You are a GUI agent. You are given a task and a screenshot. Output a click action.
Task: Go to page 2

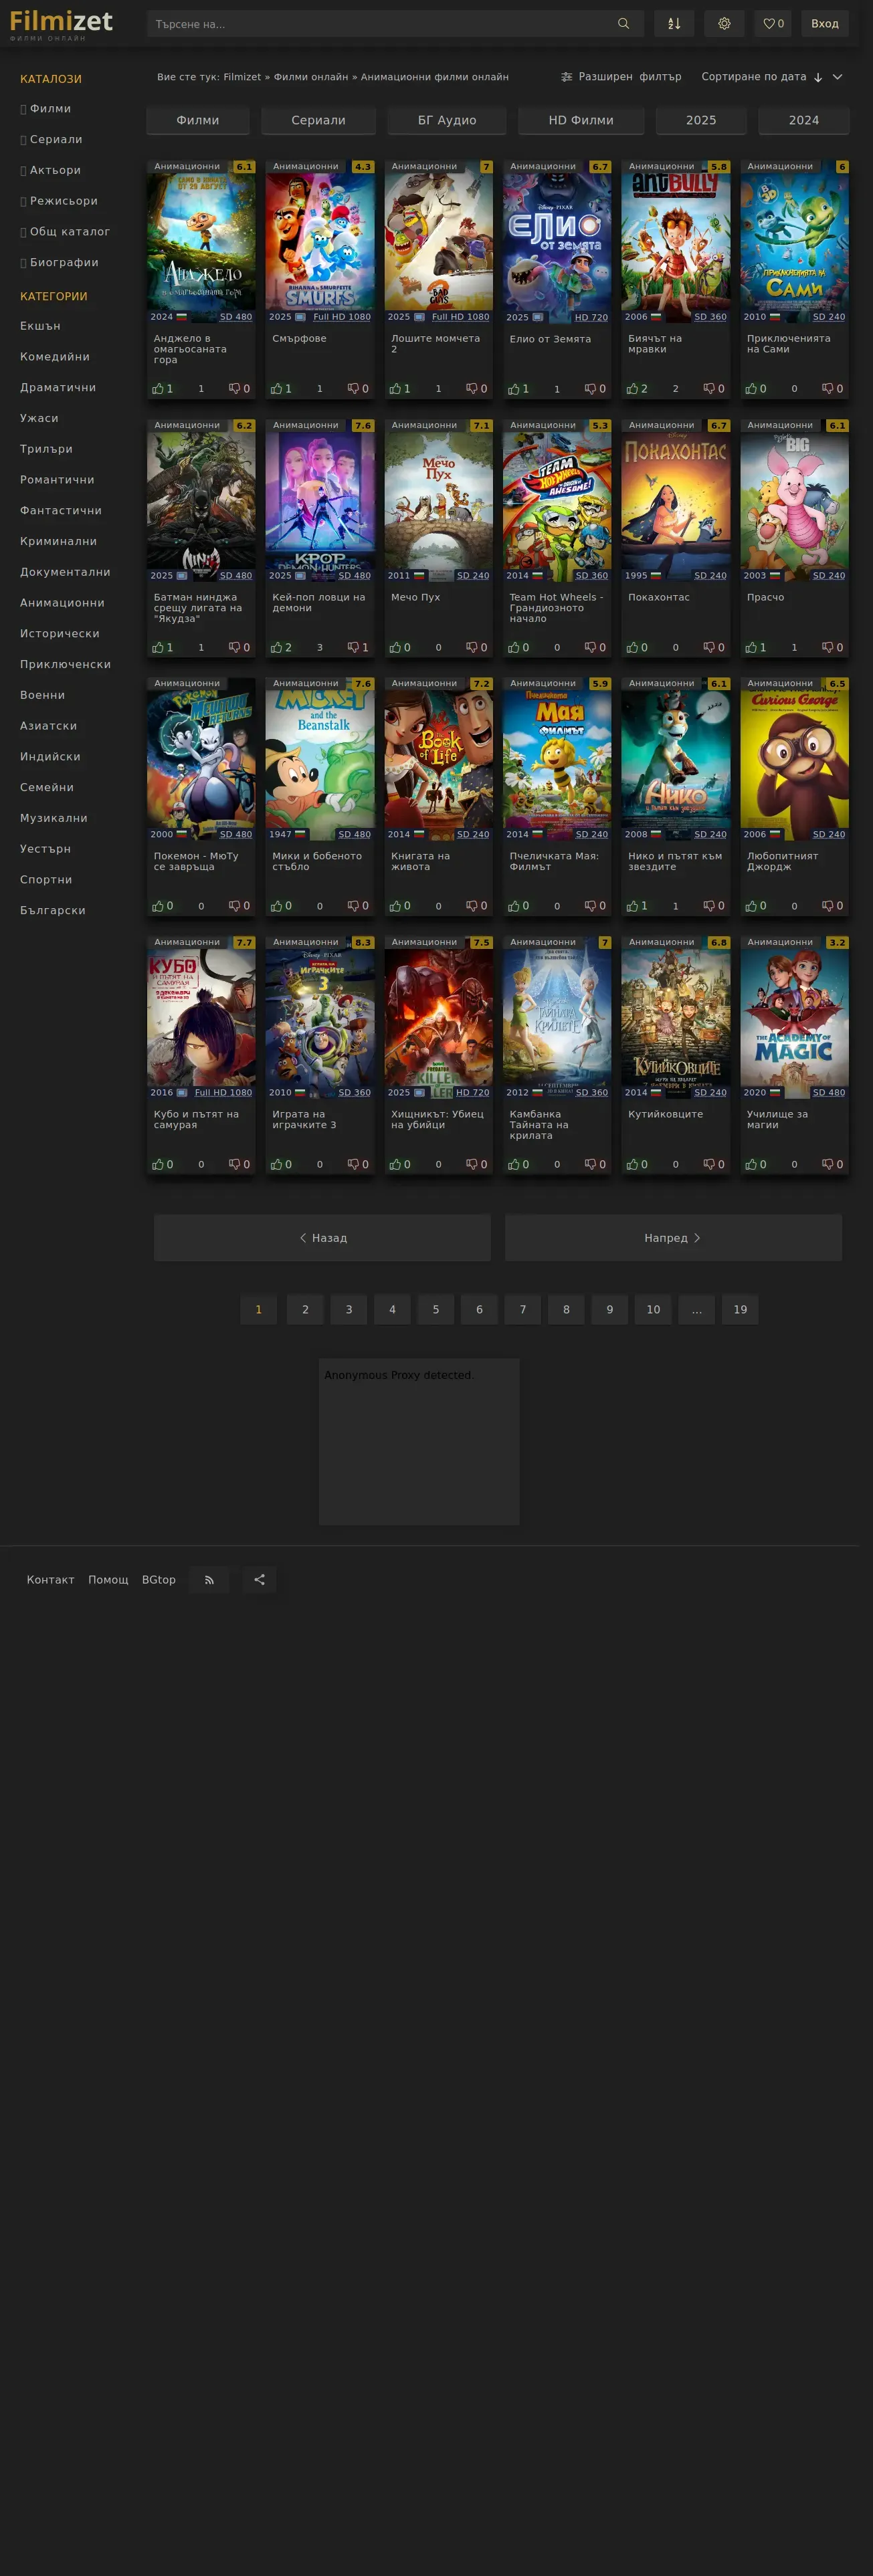(305, 1310)
